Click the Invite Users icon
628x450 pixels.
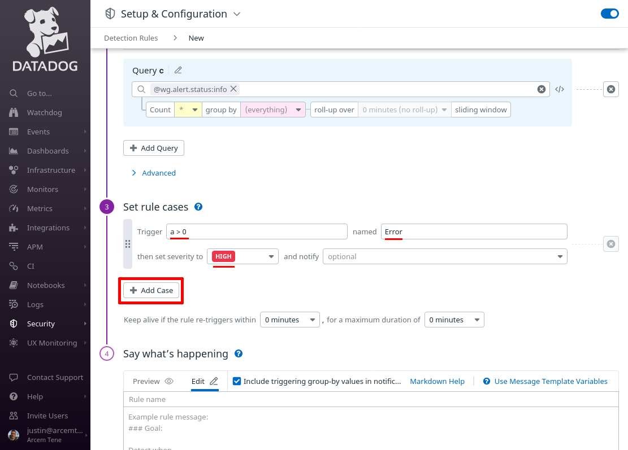pos(14,416)
